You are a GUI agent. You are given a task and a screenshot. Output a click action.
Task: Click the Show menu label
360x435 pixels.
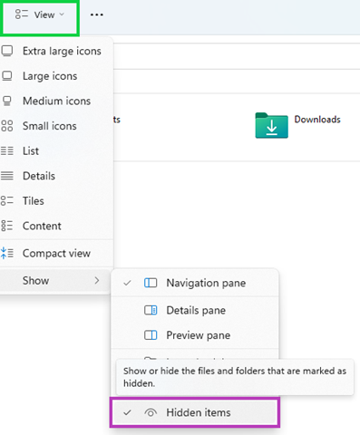(x=35, y=281)
